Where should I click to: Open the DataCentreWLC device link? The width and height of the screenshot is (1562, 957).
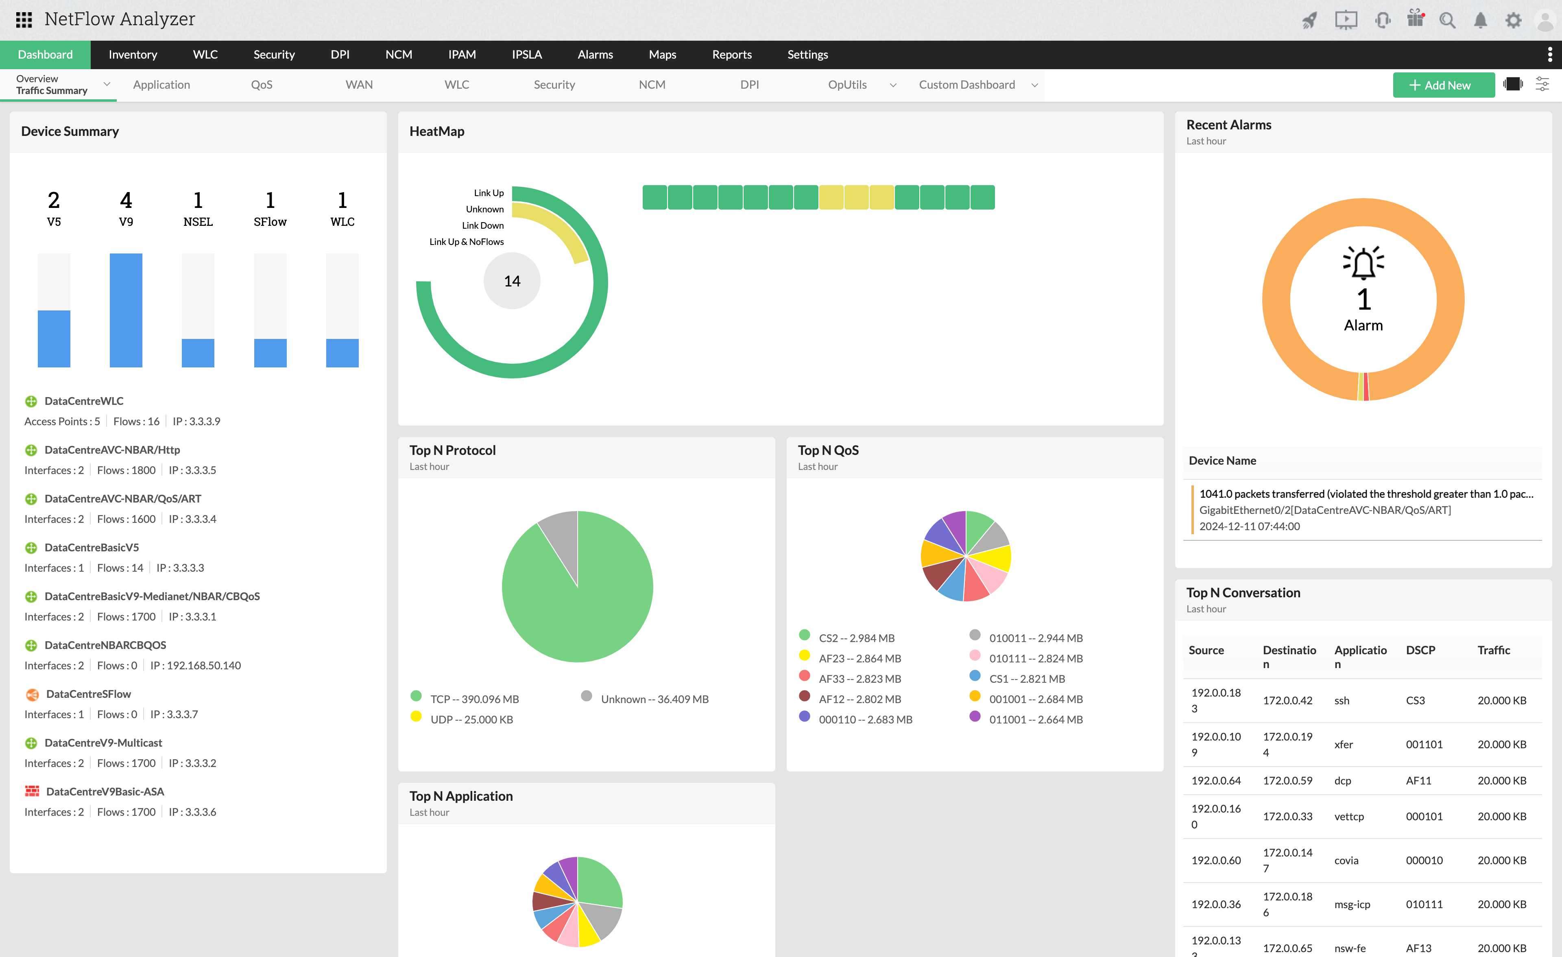84,402
